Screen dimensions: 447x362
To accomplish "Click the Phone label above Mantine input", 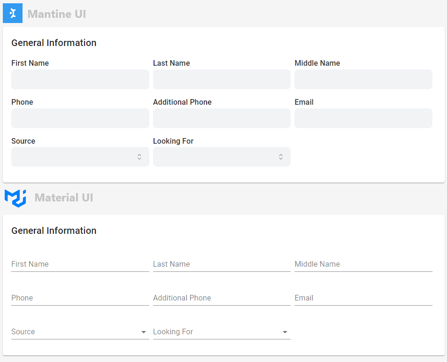I will [22, 102].
